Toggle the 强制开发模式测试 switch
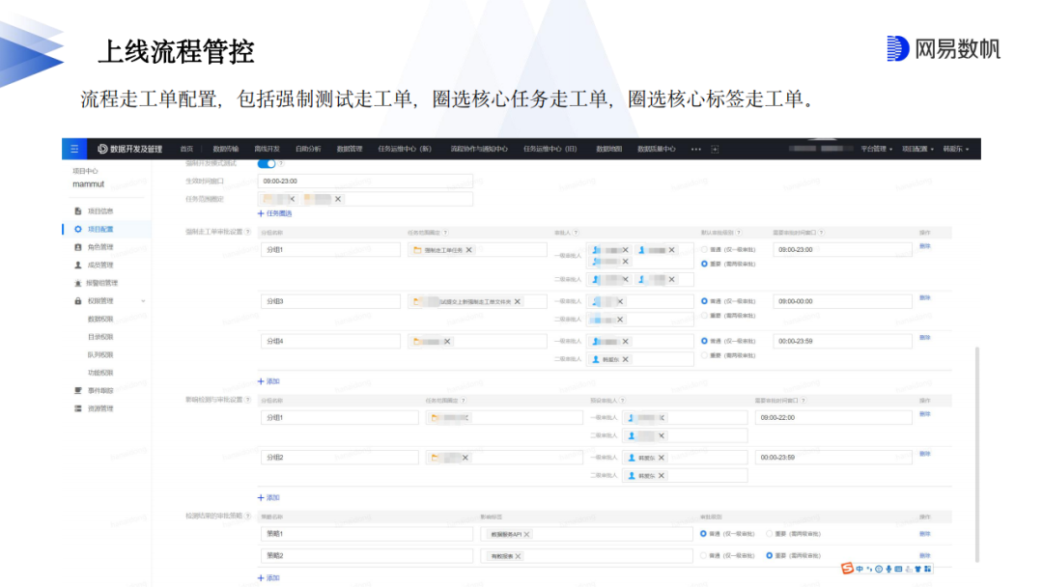1043x587 pixels. click(x=267, y=163)
